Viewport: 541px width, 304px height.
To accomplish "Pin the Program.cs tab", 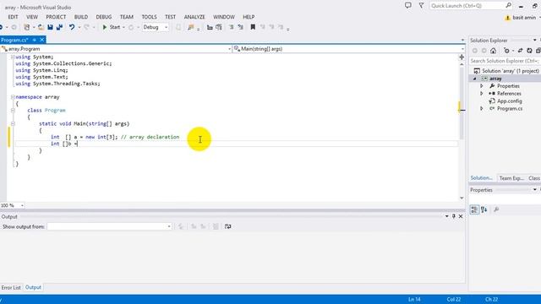I will coord(34,40).
